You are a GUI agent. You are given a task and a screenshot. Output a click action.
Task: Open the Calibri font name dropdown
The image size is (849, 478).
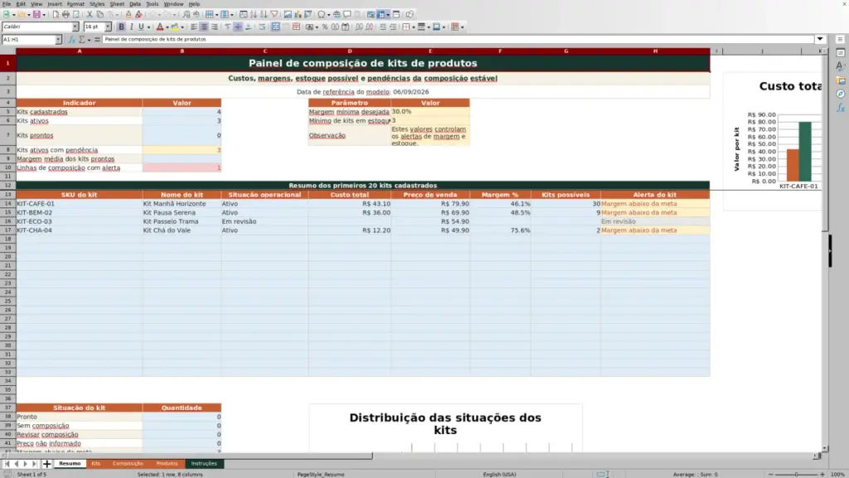75,27
